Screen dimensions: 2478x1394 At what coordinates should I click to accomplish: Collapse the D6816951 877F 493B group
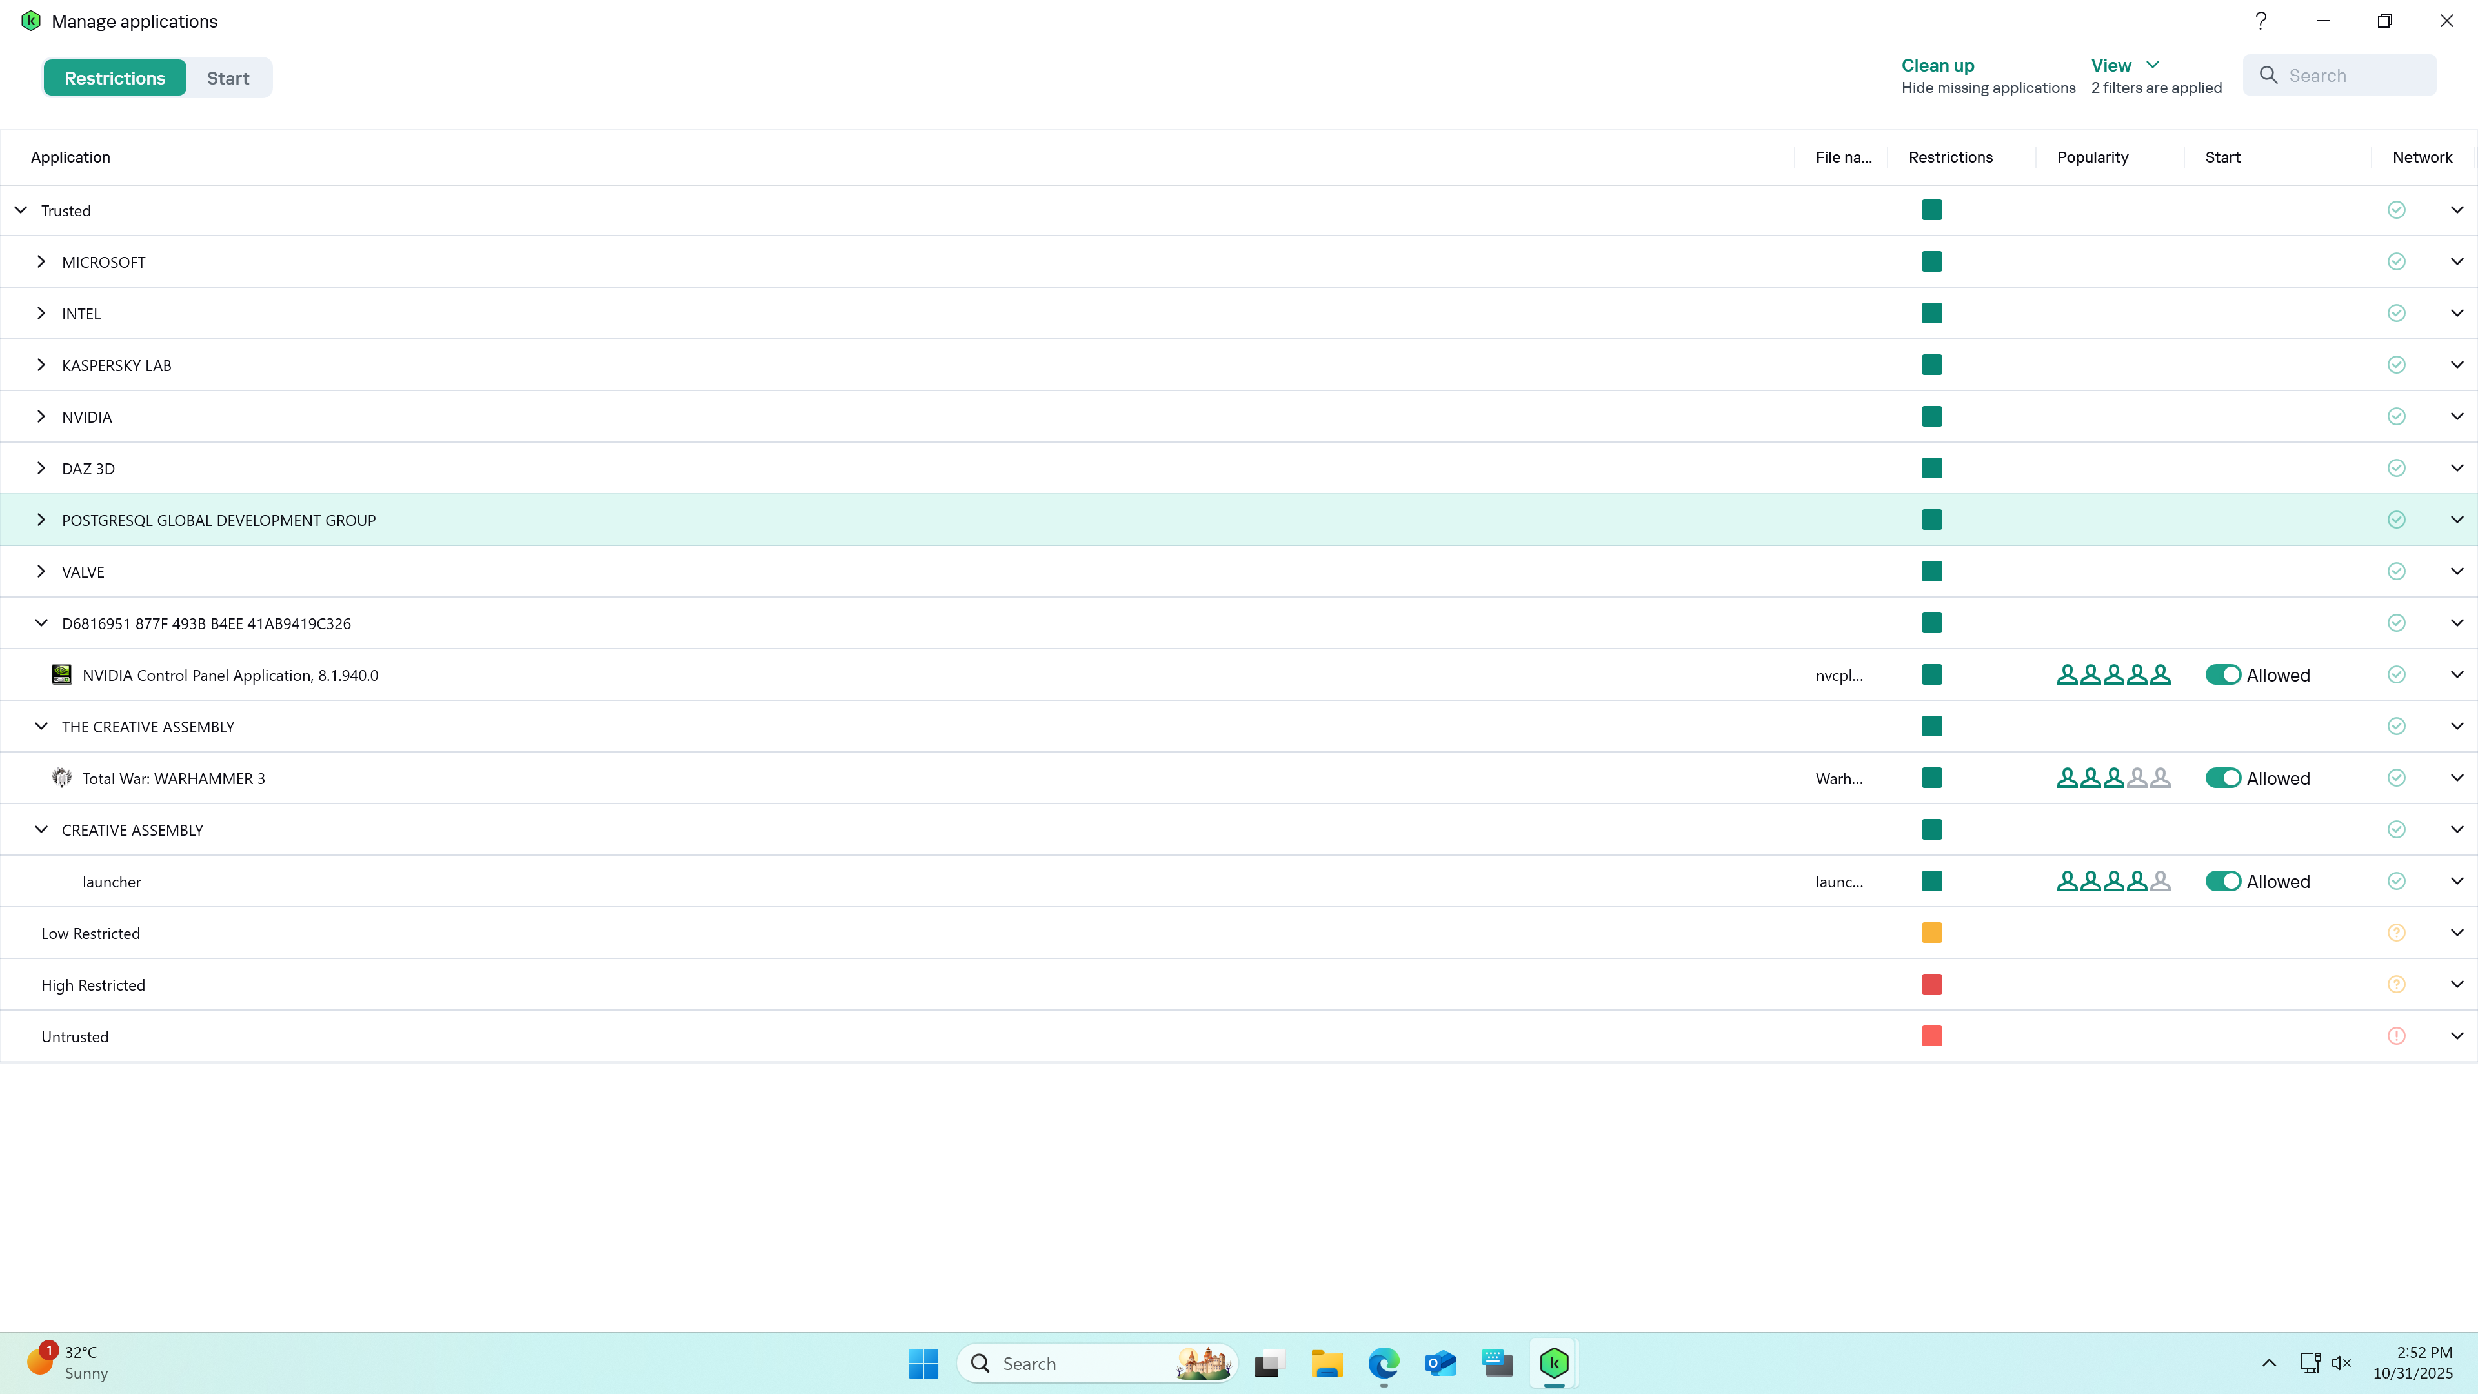[41, 622]
